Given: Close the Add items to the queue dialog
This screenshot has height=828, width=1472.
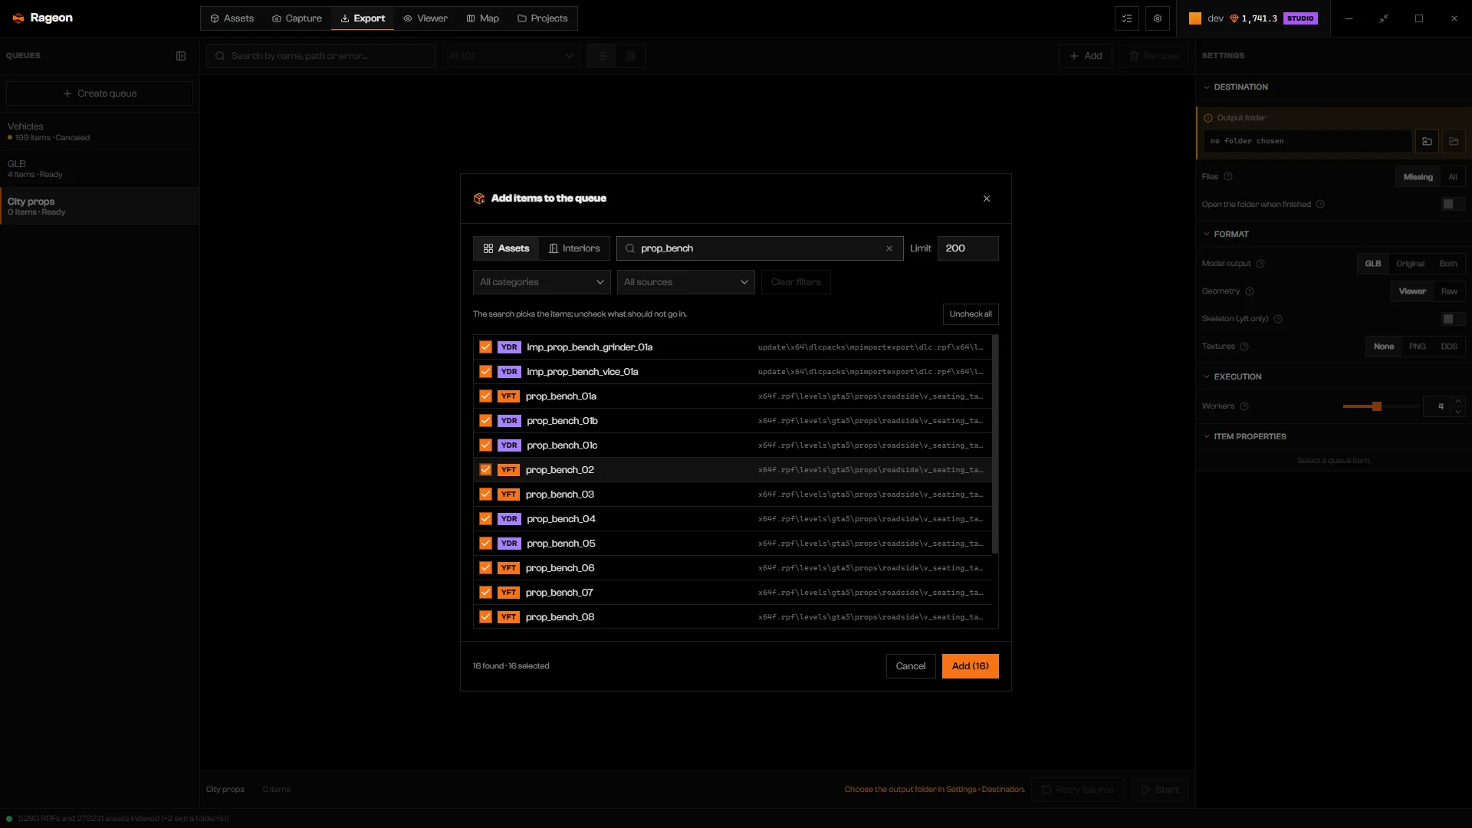Looking at the screenshot, I should [x=987, y=199].
